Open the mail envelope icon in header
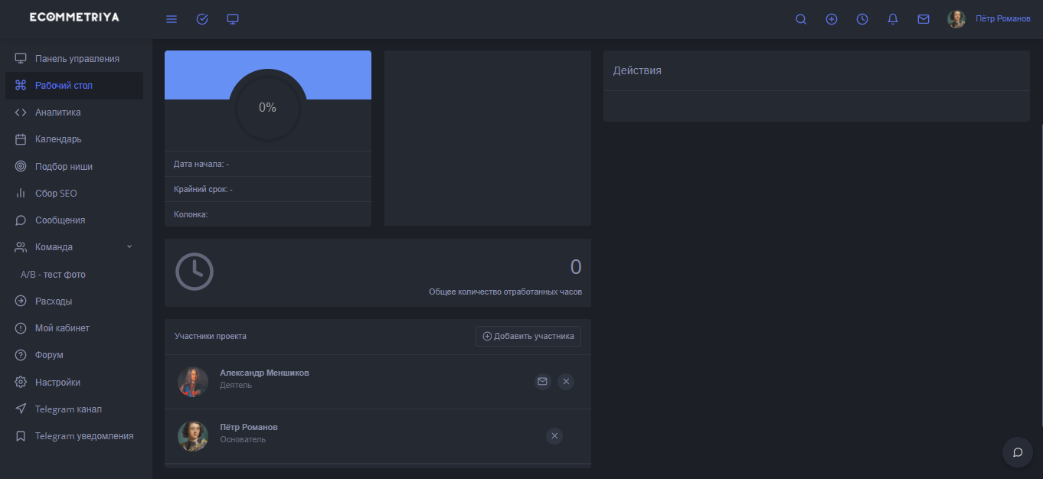This screenshot has height=479, width=1043. pos(924,19)
